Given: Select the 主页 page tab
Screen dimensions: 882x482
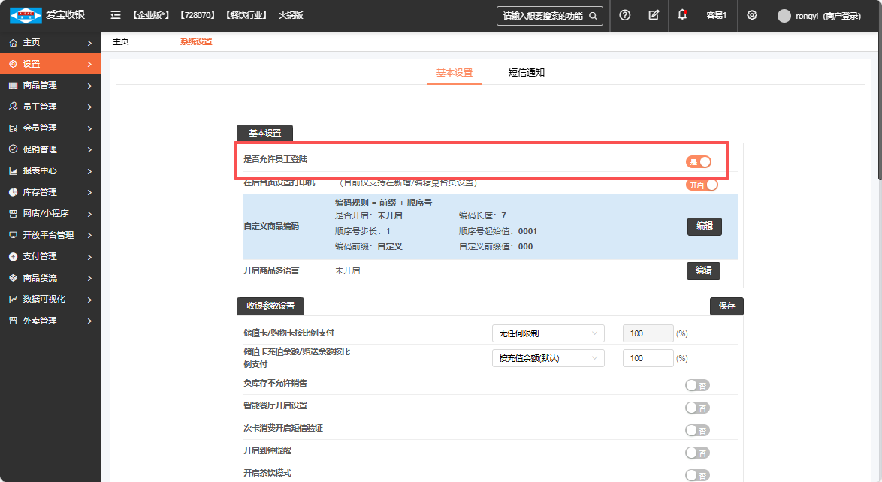Looking at the screenshot, I should (121, 41).
